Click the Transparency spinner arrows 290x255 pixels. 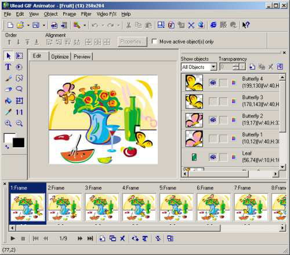coord(235,67)
